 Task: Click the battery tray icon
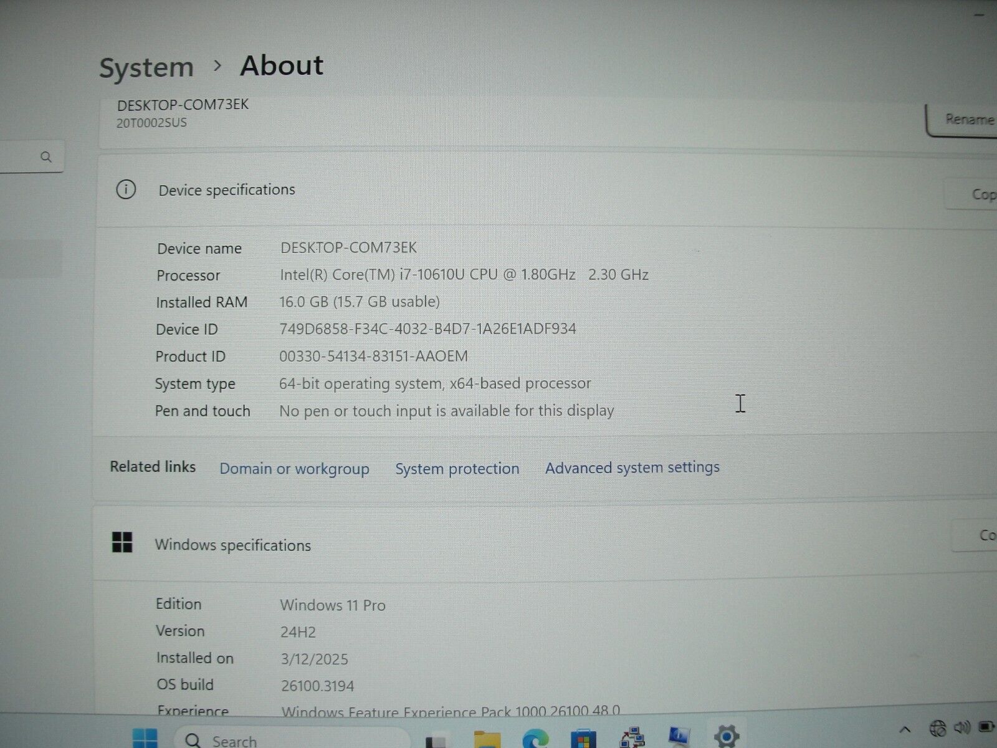coord(986,727)
